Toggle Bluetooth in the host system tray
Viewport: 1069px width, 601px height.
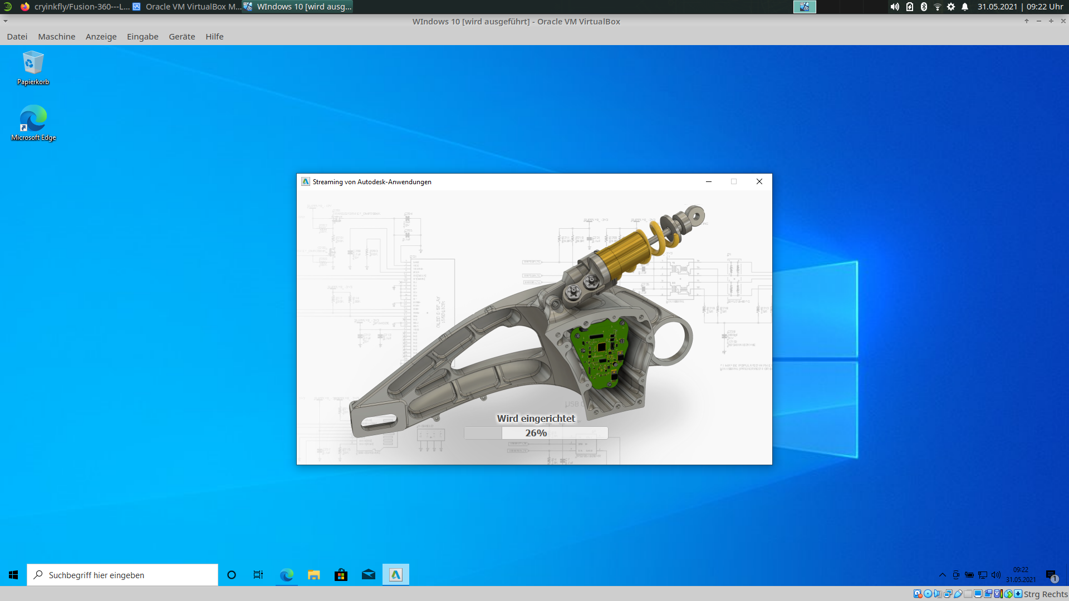(x=924, y=7)
